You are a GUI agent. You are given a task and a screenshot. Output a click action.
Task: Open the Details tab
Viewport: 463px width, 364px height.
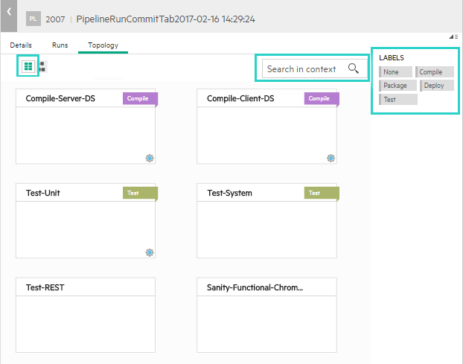[x=21, y=45]
